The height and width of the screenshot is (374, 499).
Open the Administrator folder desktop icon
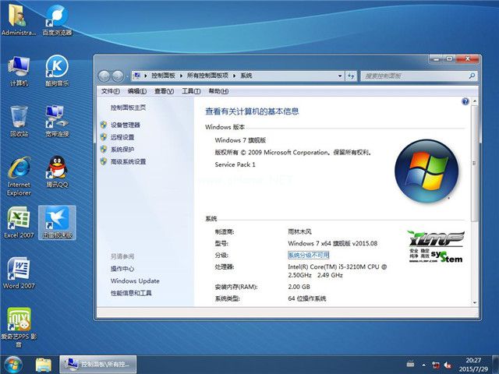pyautogui.click(x=19, y=19)
